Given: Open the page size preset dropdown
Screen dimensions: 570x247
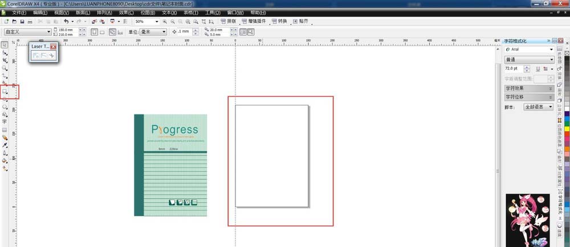Looking at the screenshot, I should click(48, 32).
